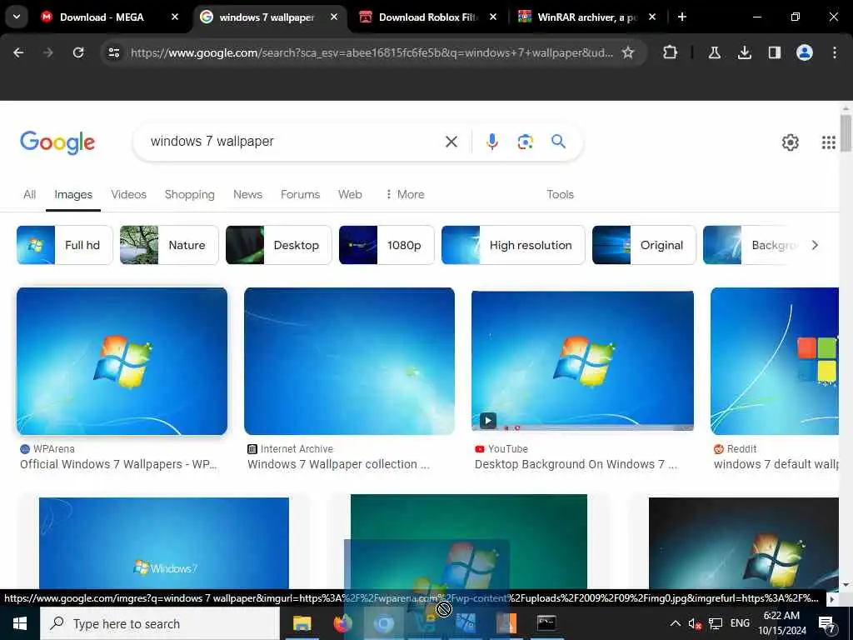853x640 pixels.
Task: Open the Google apps grid
Action: (x=829, y=142)
